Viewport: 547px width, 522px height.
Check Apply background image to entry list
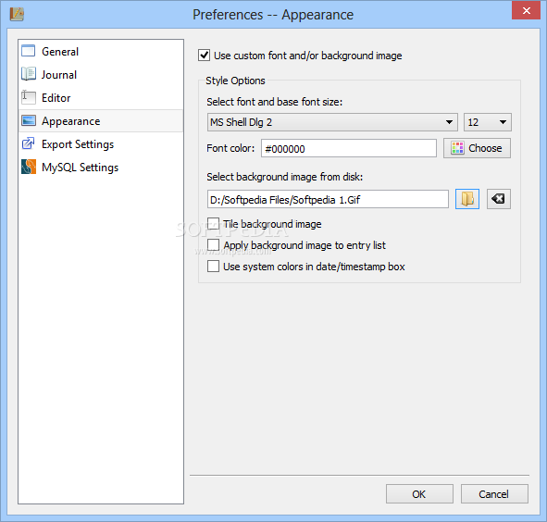pyautogui.click(x=213, y=245)
